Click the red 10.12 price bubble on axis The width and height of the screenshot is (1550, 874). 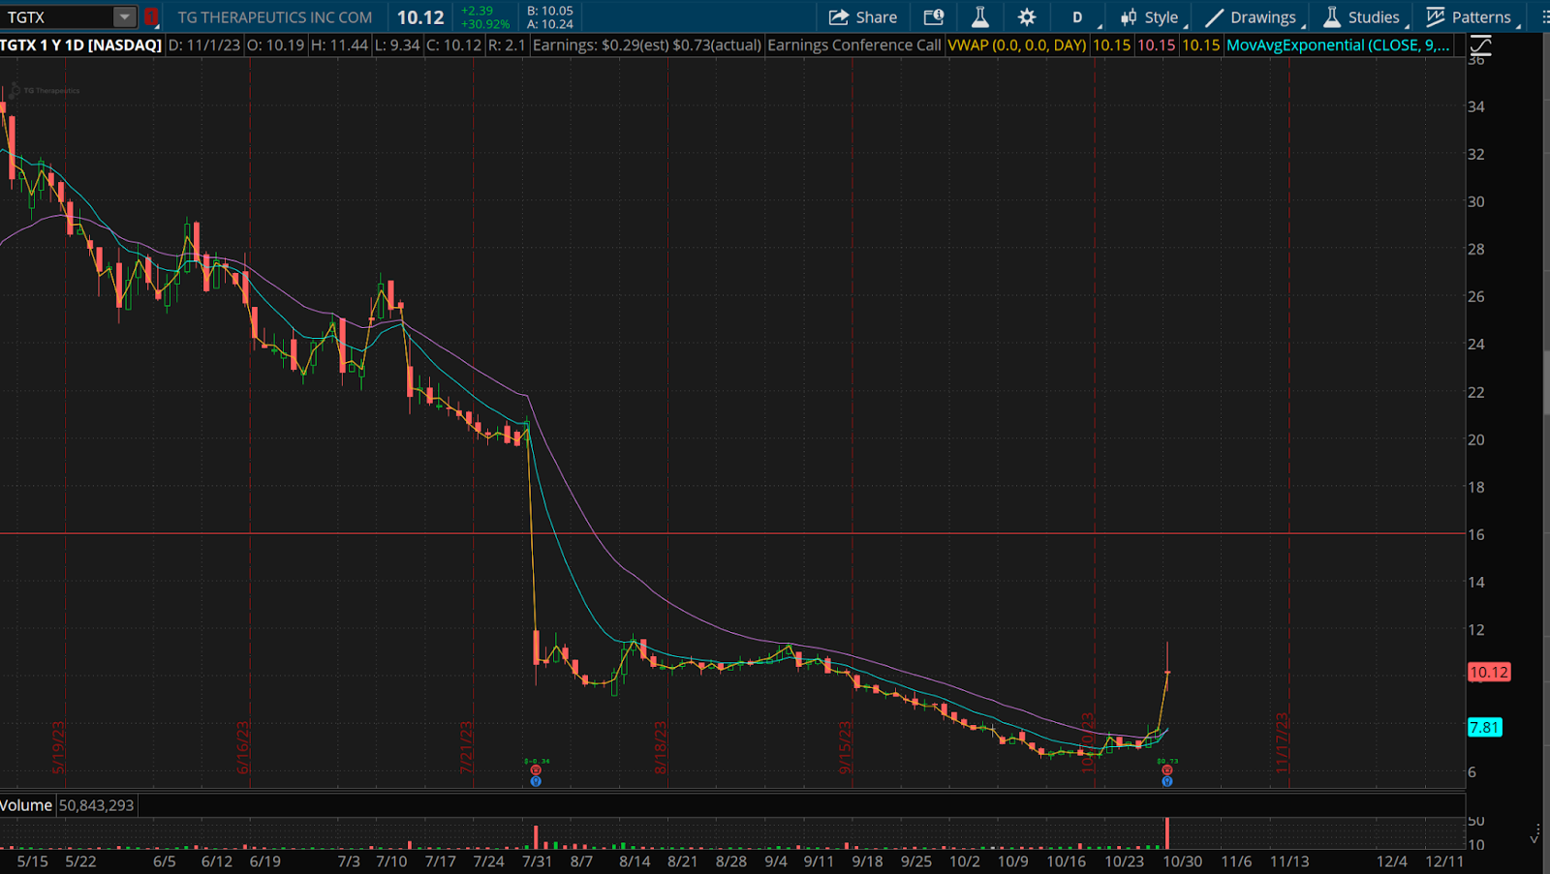pyautogui.click(x=1488, y=672)
